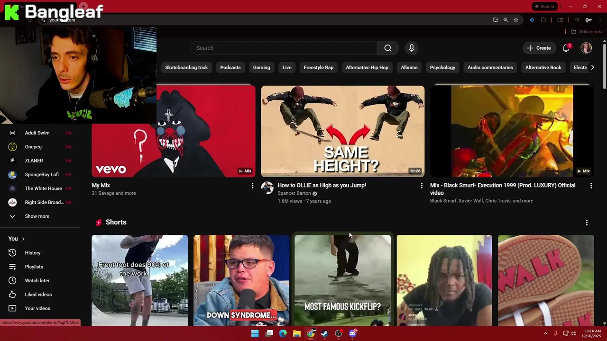Open the notifications bell
Viewport: 607px width, 341px height.
[x=566, y=48]
